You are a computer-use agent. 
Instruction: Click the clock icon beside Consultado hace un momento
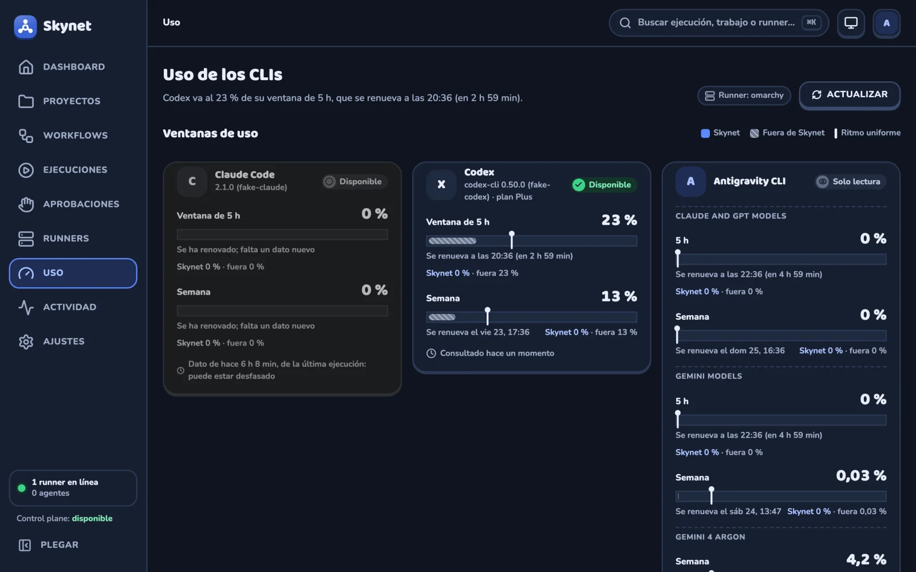coord(431,353)
